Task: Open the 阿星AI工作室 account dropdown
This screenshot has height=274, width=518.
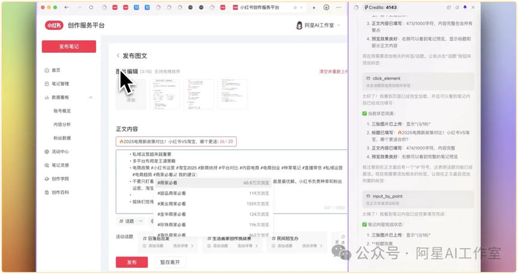Action: (318, 25)
